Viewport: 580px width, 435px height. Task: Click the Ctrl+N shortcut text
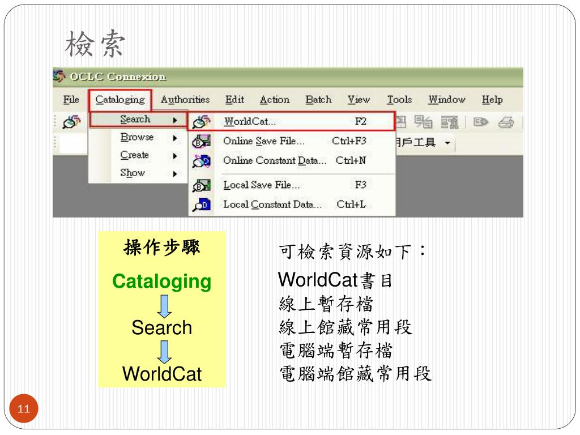(x=351, y=160)
